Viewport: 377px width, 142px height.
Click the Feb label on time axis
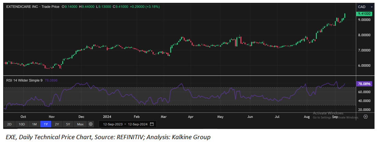tap(137, 117)
